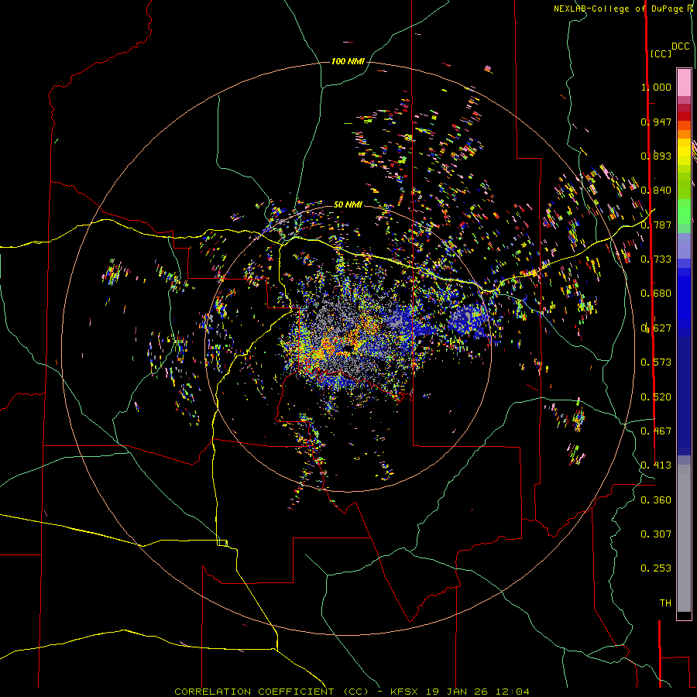This screenshot has width=697, height=697.
Task: Click the 0.680 scale value
Action: point(656,294)
